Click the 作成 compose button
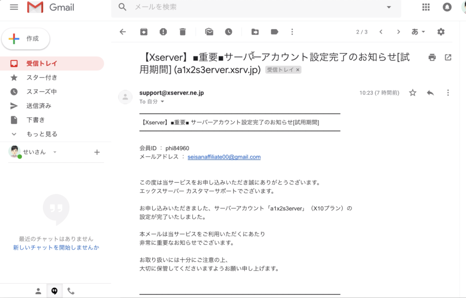466x298 pixels. click(x=26, y=39)
